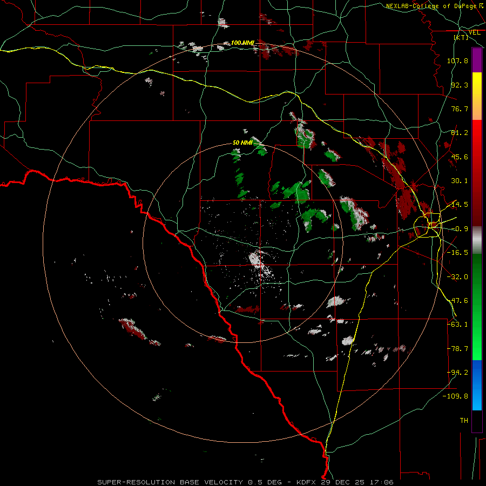Image resolution: width=486 pixels, height=486 pixels.
Task: Click the 45.6 velocity scale value
Action: click(x=460, y=157)
